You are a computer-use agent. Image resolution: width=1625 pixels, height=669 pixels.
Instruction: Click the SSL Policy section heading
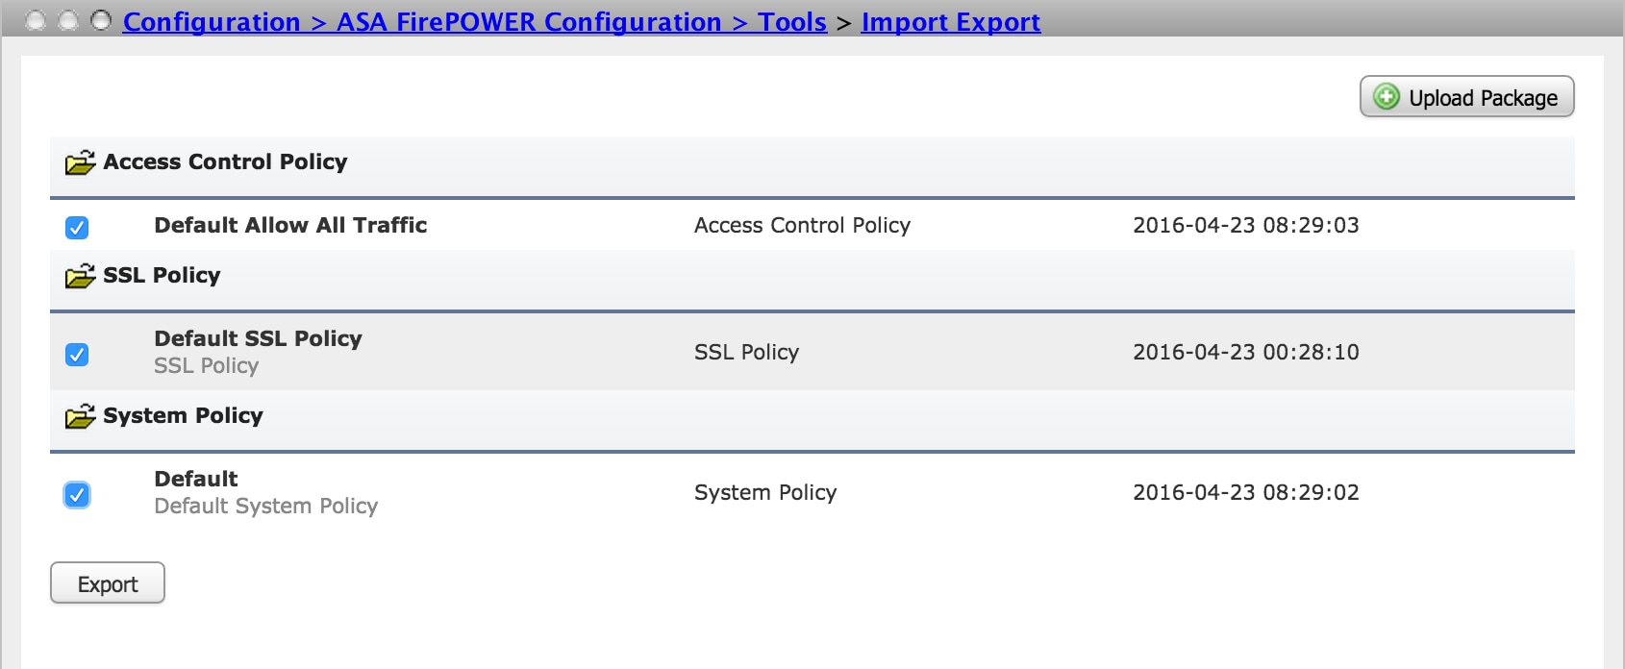[162, 275]
